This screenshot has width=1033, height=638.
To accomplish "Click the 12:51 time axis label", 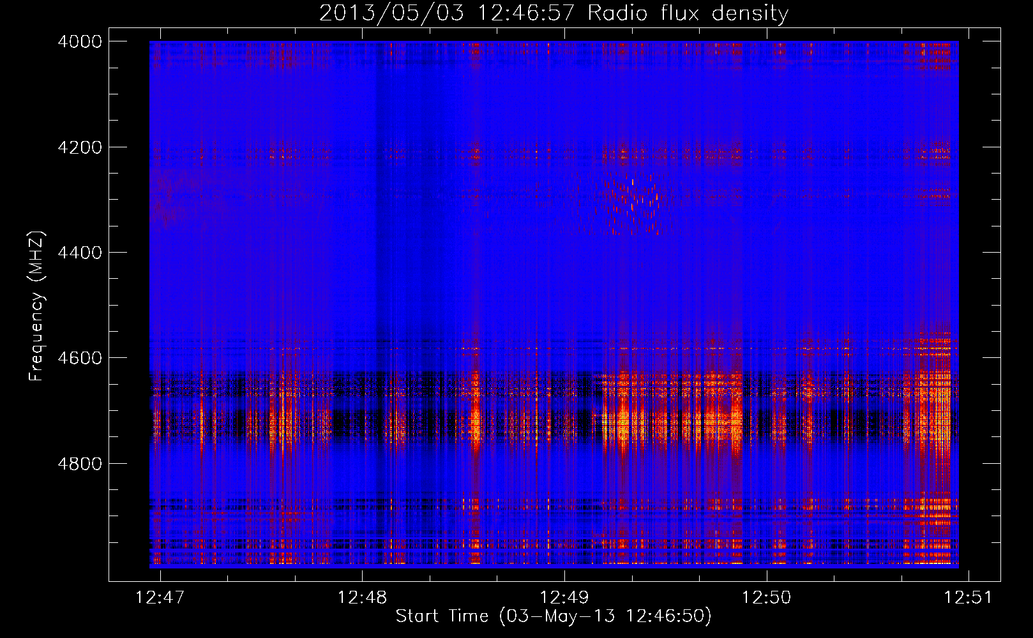I will click(x=969, y=597).
